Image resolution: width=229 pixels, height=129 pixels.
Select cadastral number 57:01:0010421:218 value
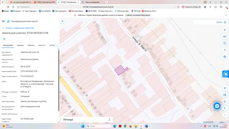(29, 71)
